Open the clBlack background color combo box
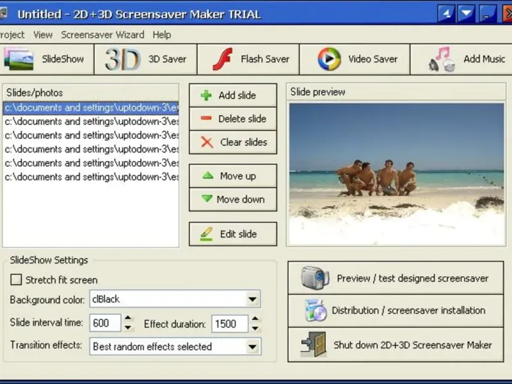This screenshot has height=384, width=512. [x=175, y=299]
